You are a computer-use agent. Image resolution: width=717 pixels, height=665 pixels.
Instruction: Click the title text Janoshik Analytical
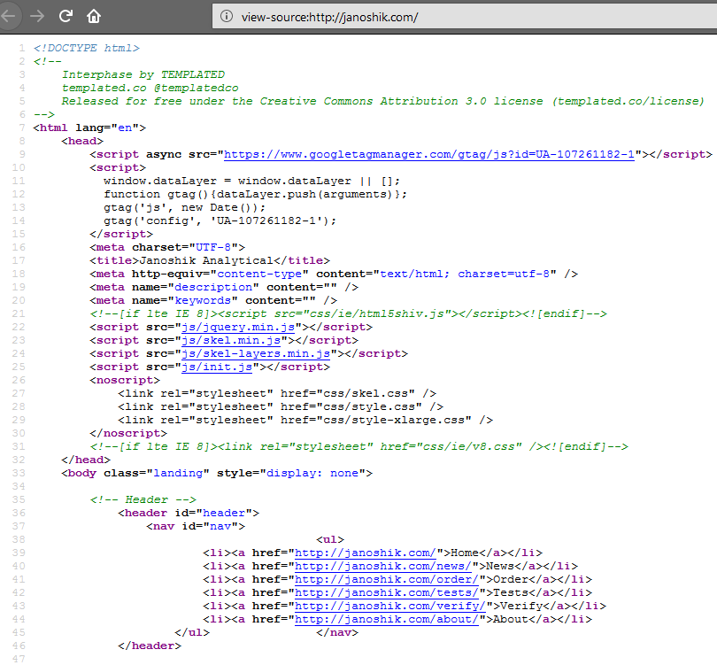[203, 260]
